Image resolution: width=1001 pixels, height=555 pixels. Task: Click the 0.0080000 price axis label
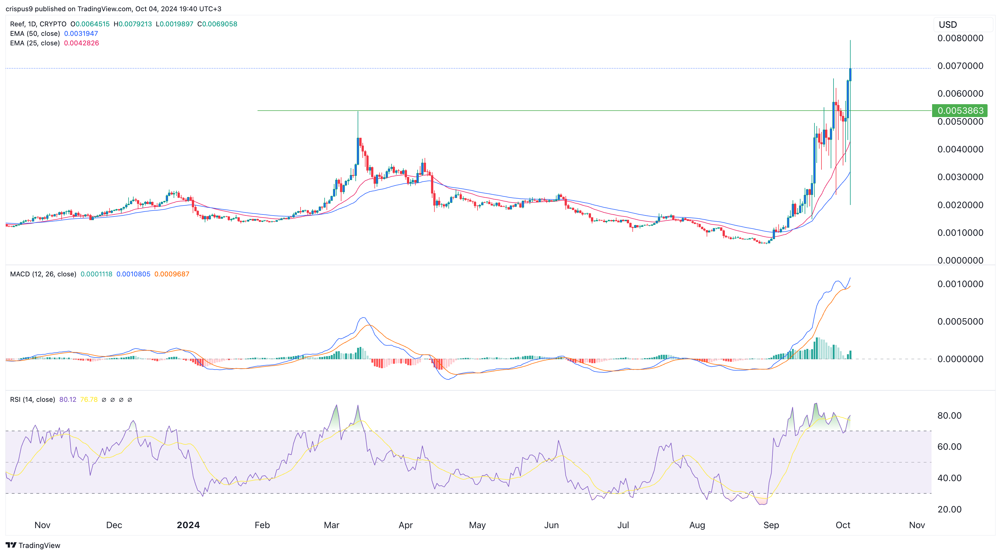[960, 38]
